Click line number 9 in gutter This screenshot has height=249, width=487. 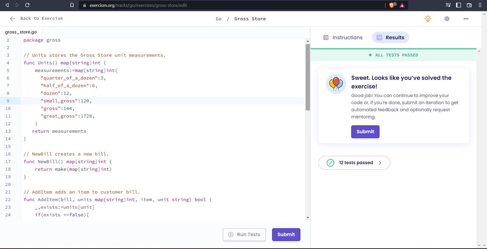[x=8, y=101]
